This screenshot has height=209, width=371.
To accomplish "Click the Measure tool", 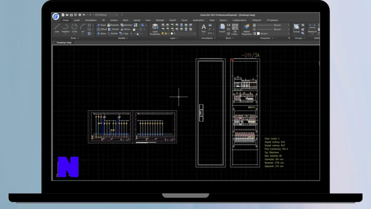I will pyautogui.click(x=312, y=28).
